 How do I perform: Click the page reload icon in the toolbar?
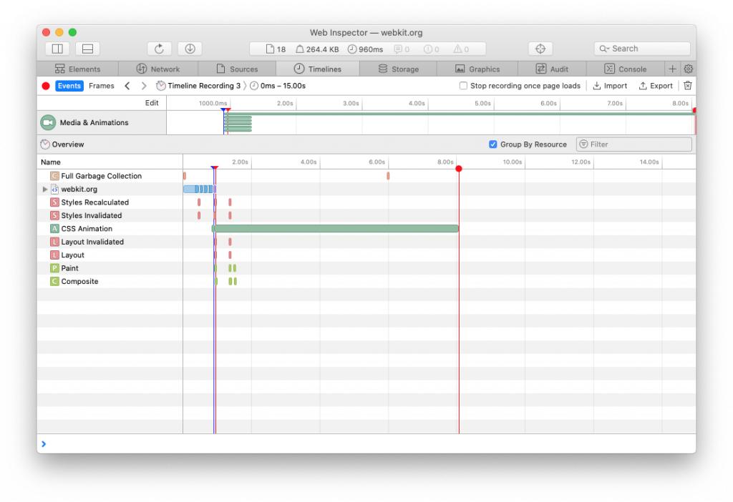point(159,48)
